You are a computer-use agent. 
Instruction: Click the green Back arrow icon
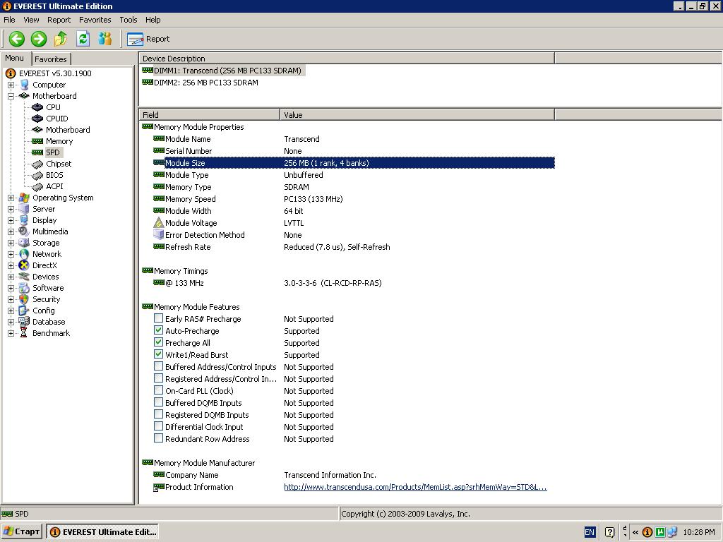pyautogui.click(x=17, y=39)
